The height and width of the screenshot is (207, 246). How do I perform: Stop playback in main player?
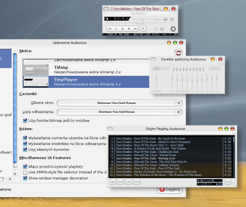click(x=129, y=29)
